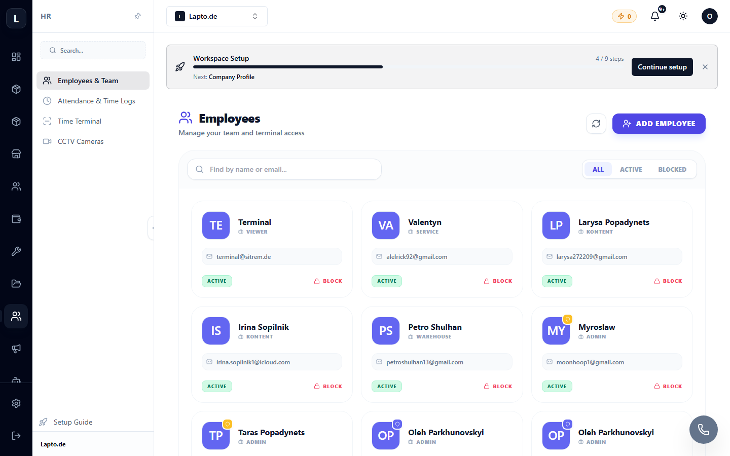Open the wallet icon in left rail
The image size is (730, 456).
(16, 219)
